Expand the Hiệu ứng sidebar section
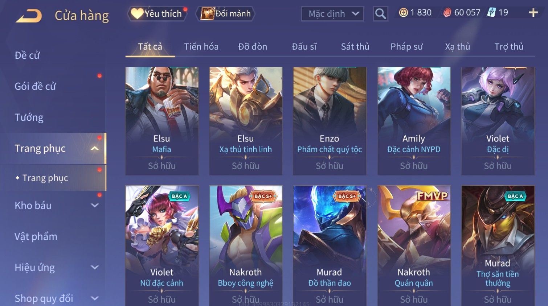The height and width of the screenshot is (306, 548). point(95,268)
